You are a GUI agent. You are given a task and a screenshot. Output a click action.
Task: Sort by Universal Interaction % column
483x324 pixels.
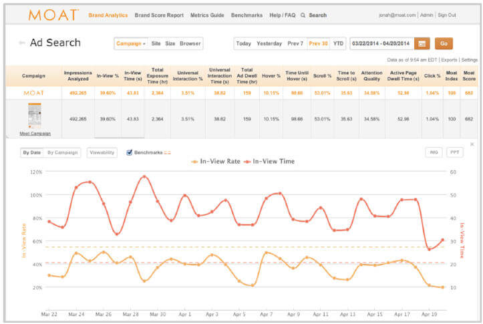point(188,75)
